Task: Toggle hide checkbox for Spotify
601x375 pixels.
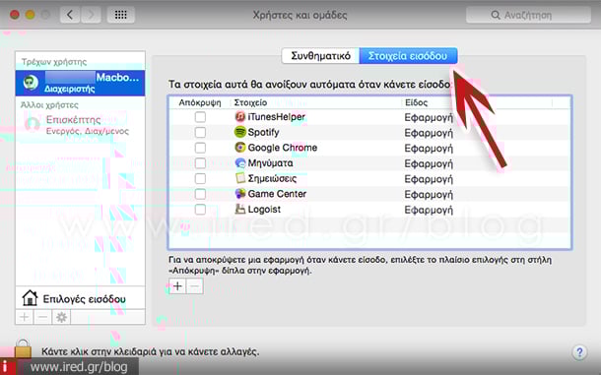Action: 200,133
